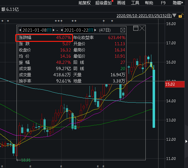Toggle the orange chart lock icon

(181, 16)
